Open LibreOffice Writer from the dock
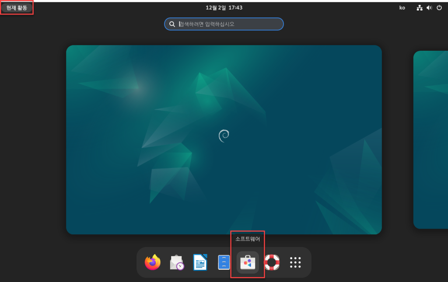This screenshot has height=282, width=448. [x=200, y=262]
